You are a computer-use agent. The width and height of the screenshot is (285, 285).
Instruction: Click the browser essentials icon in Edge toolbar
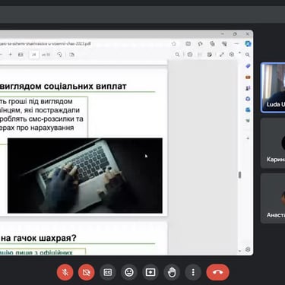pos(224,44)
